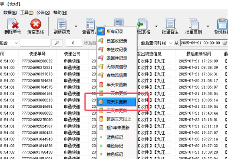
Task: Expand the 导出表格 dropdown arrow
Action: coord(156,26)
